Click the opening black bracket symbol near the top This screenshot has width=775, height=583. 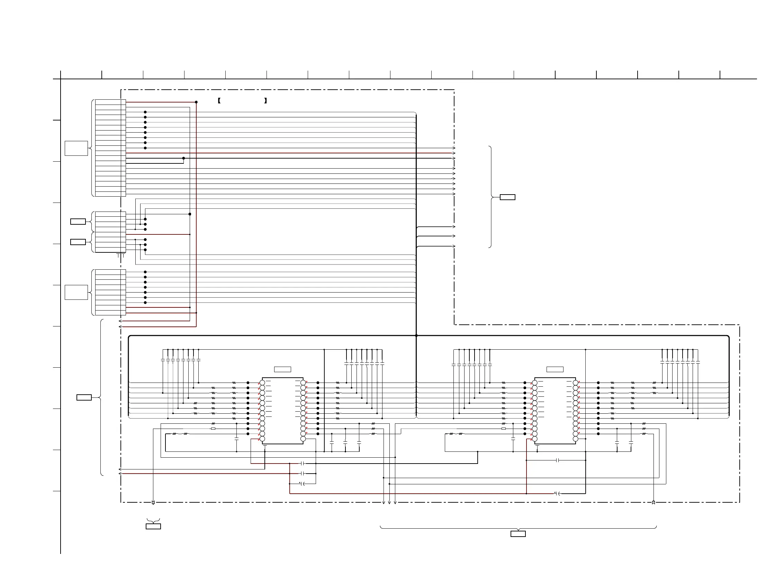(x=219, y=101)
